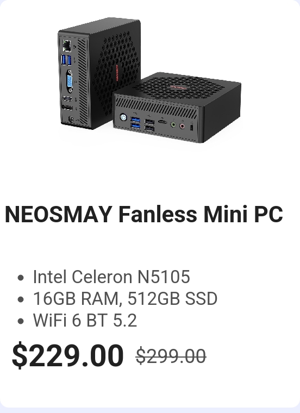300x413 pixels.
Task: Click the WiFi 6 BT 5.2 spec line
Action: 85,320
